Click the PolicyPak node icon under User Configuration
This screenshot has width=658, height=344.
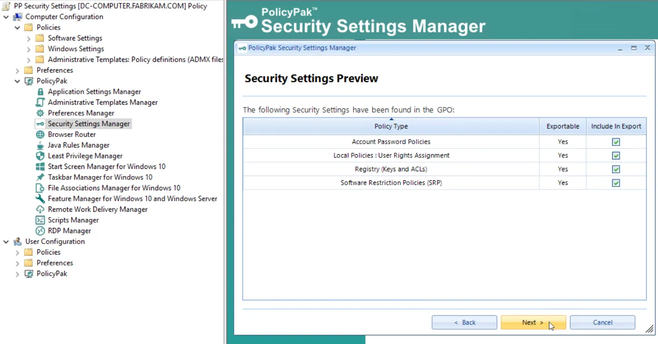tap(29, 274)
